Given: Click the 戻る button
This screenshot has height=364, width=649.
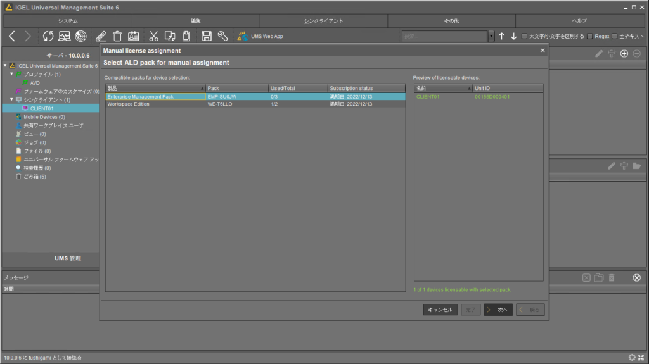Looking at the screenshot, I should tap(530, 310).
